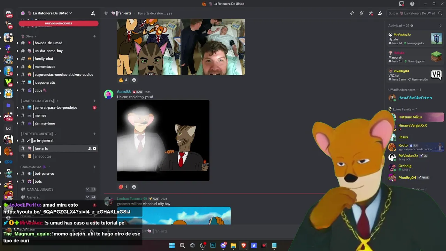The width and height of the screenshot is (446, 251).
Task: Collapse the ENTRETENIMIENTO category
Action: point(38,134)
